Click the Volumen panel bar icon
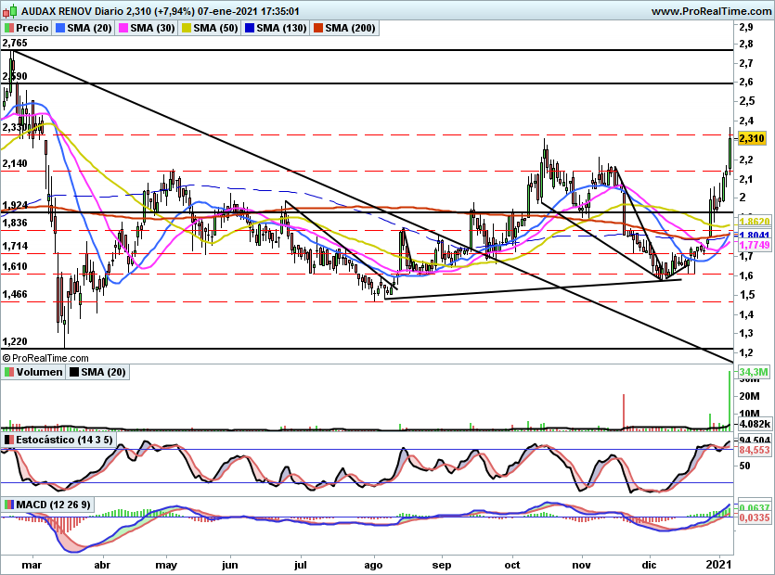 coord(9,373)
